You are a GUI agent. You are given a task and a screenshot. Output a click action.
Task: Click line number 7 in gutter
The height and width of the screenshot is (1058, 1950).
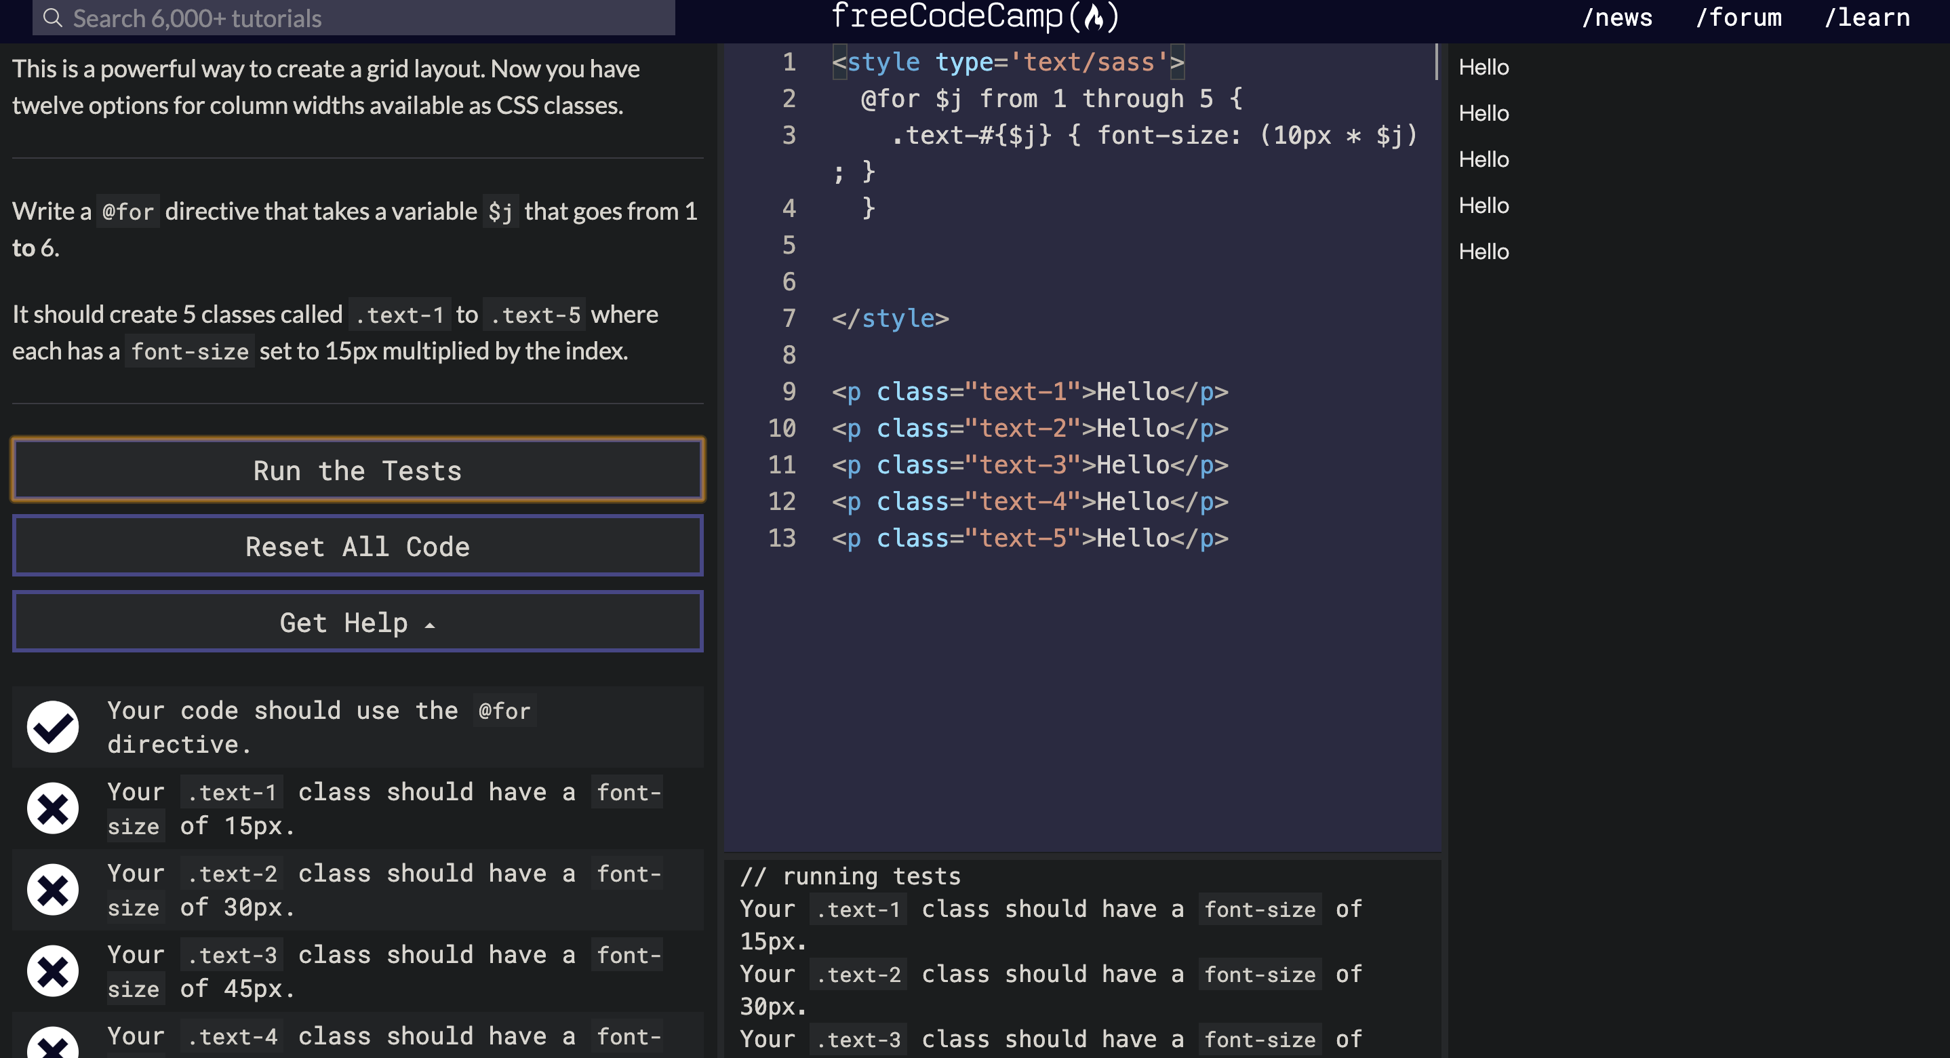pyautogui.click(x=789, y=318)
